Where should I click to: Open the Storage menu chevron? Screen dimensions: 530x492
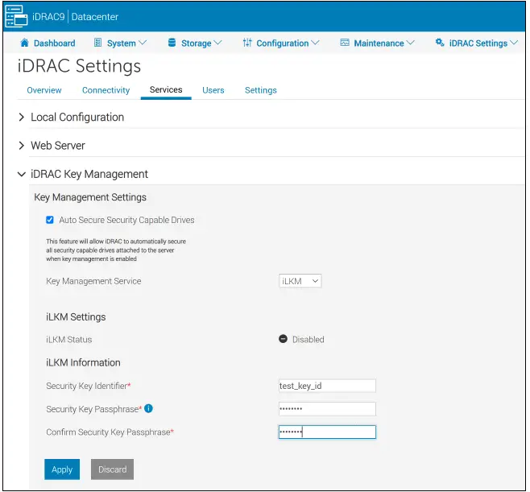pyautogui.click(x=217, y=43)
